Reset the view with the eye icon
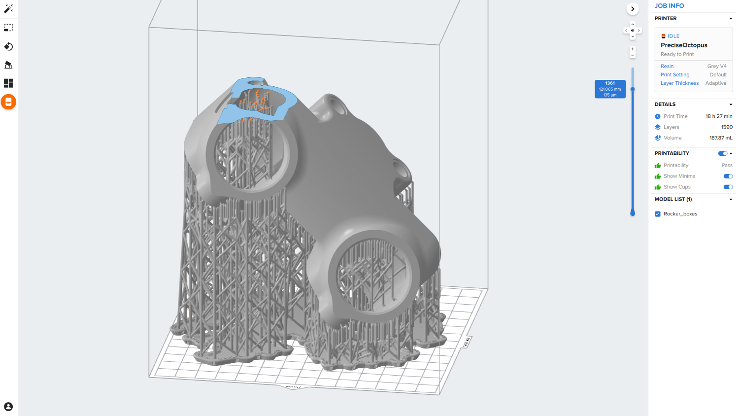Viewport: 739px width, 416px height. click(x=633, y=31)
